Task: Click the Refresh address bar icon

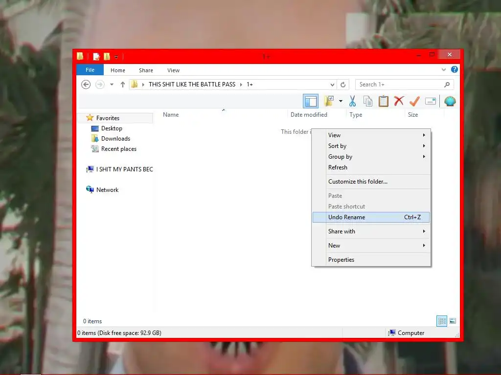Action: coord(343,84)
